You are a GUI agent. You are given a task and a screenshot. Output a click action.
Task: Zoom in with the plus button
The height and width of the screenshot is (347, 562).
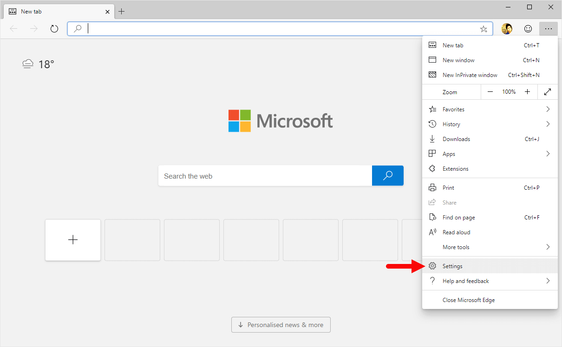pyautogui.click(x=527, y=92)
